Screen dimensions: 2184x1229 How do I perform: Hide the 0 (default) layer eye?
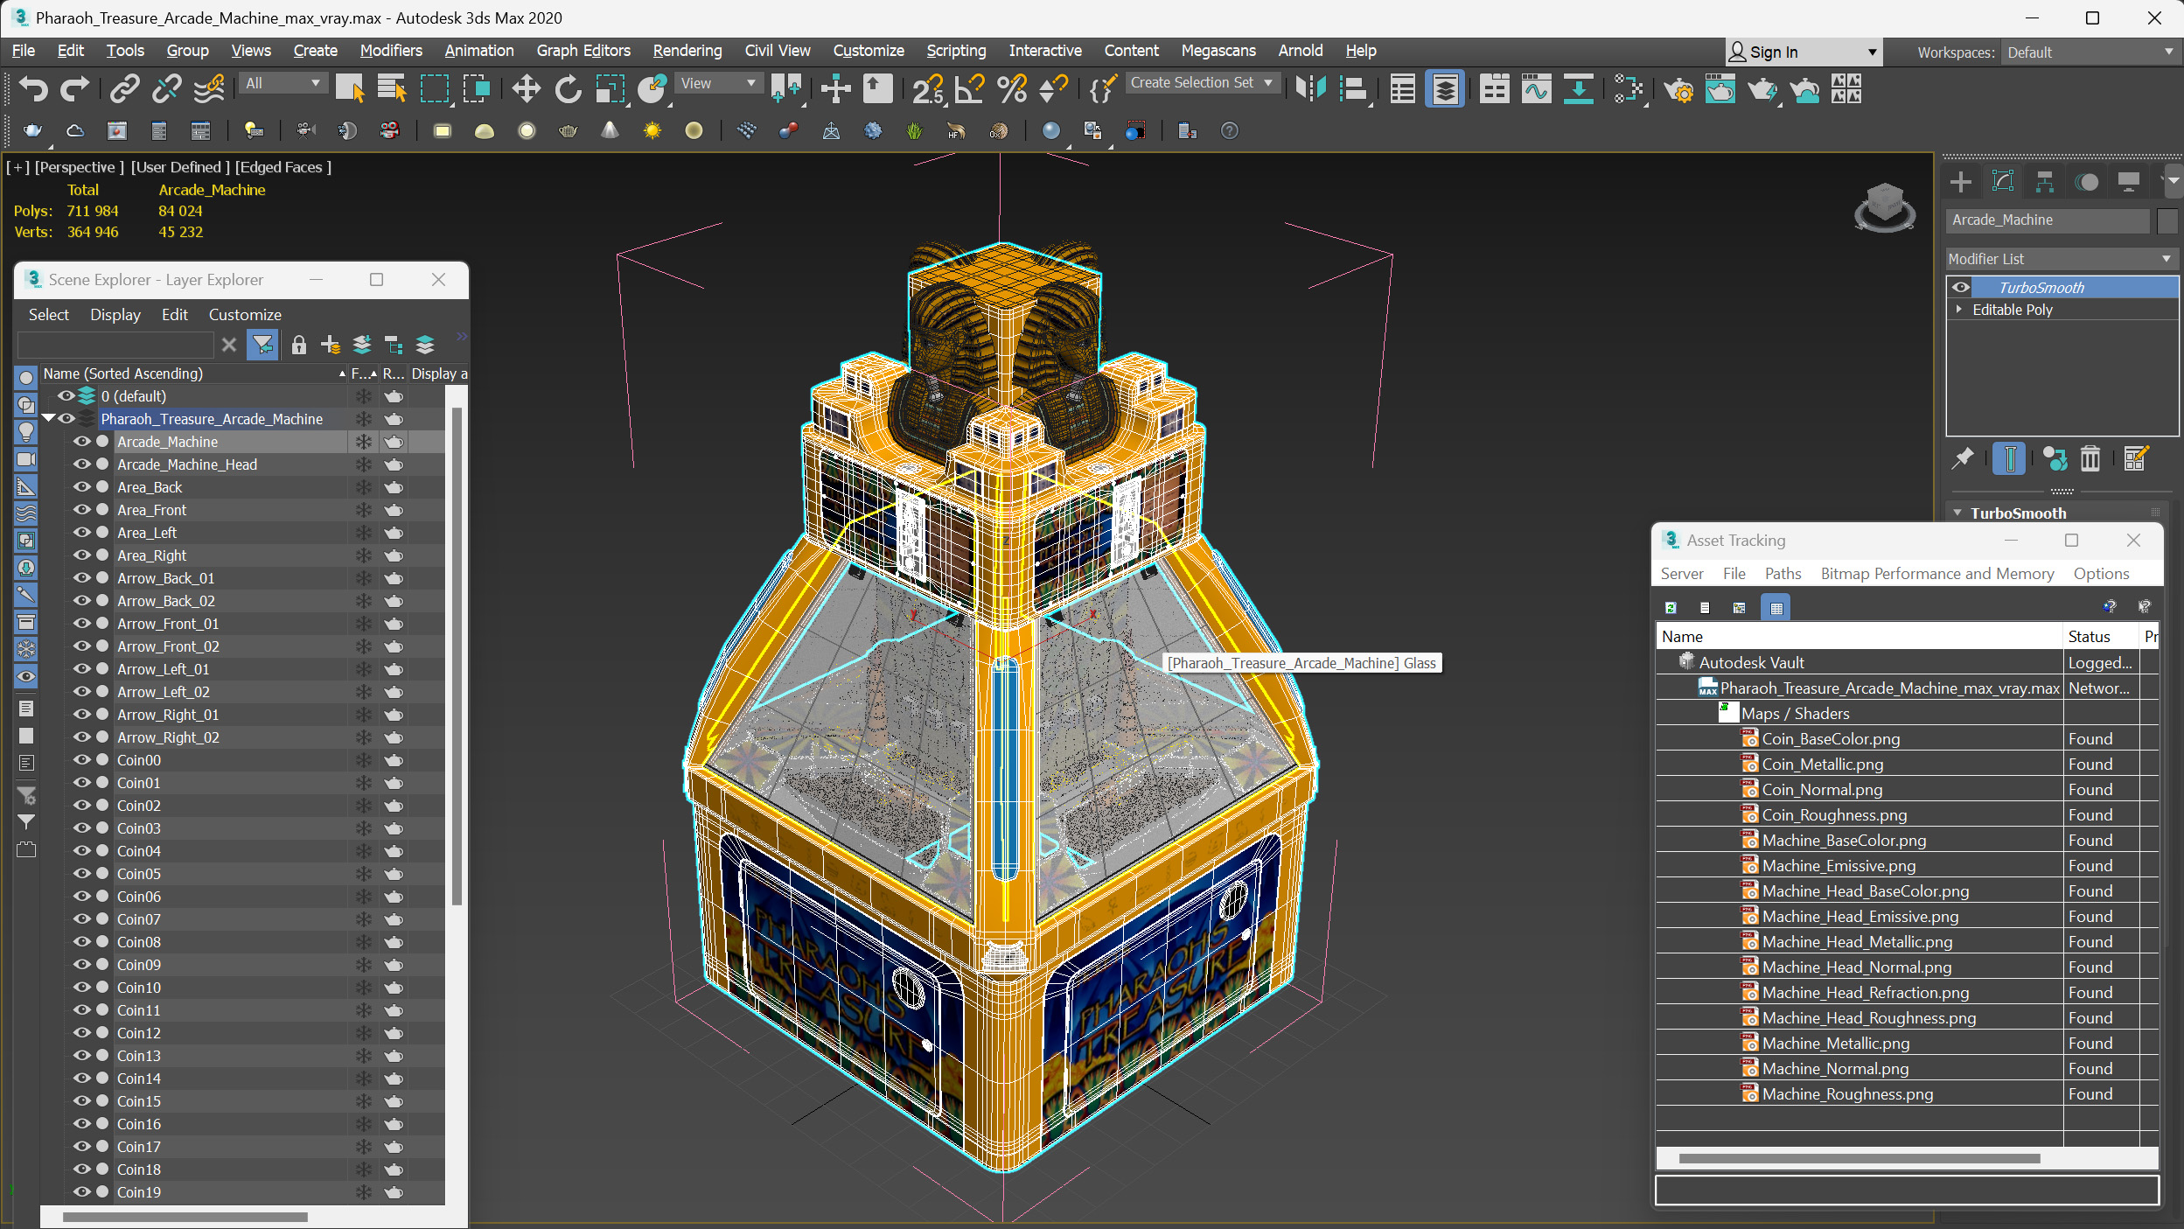66,396
